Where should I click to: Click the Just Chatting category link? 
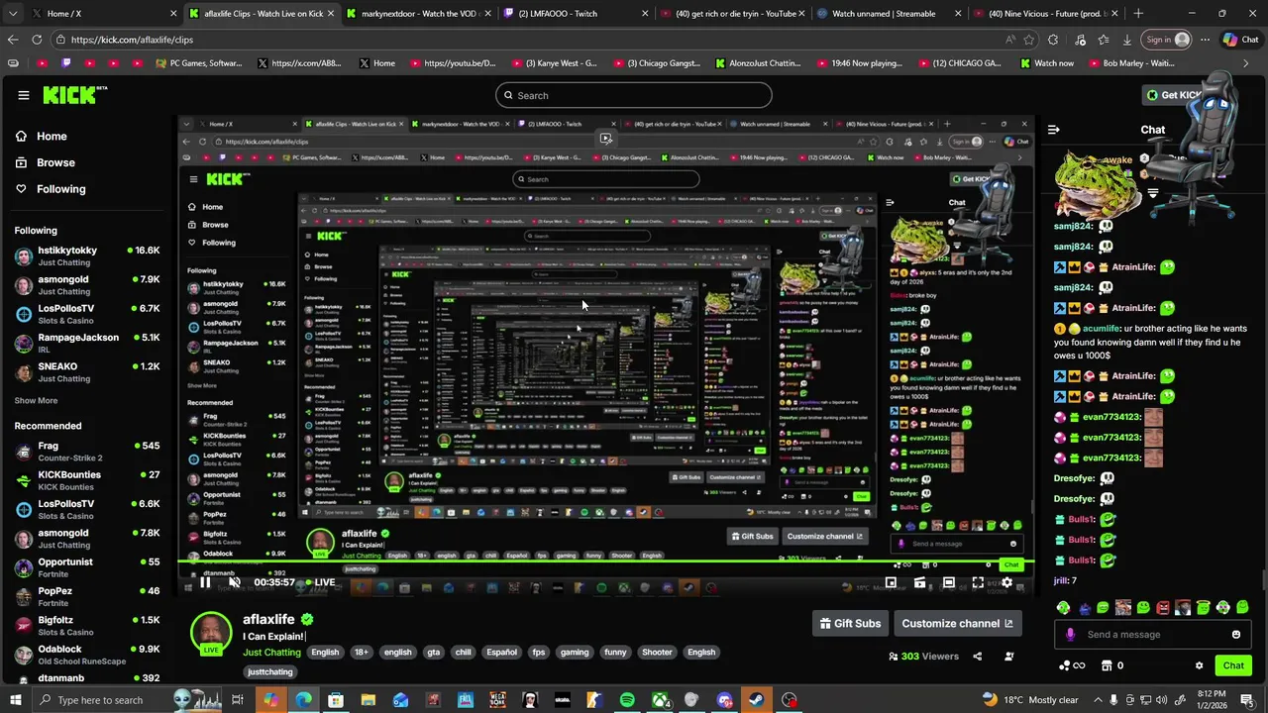click(271, 653)
